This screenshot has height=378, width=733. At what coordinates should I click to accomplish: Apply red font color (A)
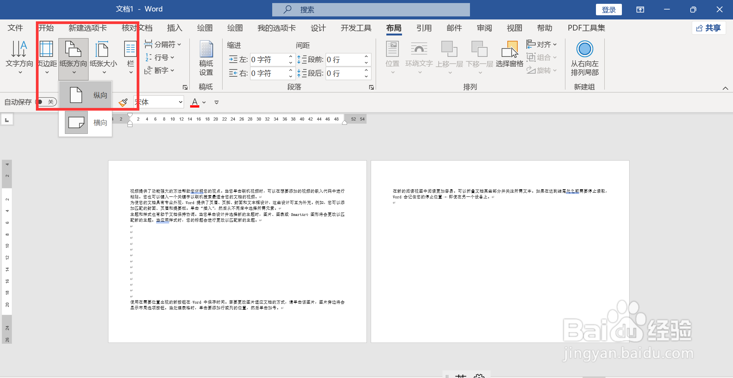[195, 102]
